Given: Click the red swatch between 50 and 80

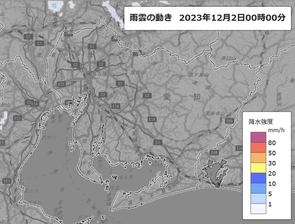Looking at the screenshot, I should (258, 147).
